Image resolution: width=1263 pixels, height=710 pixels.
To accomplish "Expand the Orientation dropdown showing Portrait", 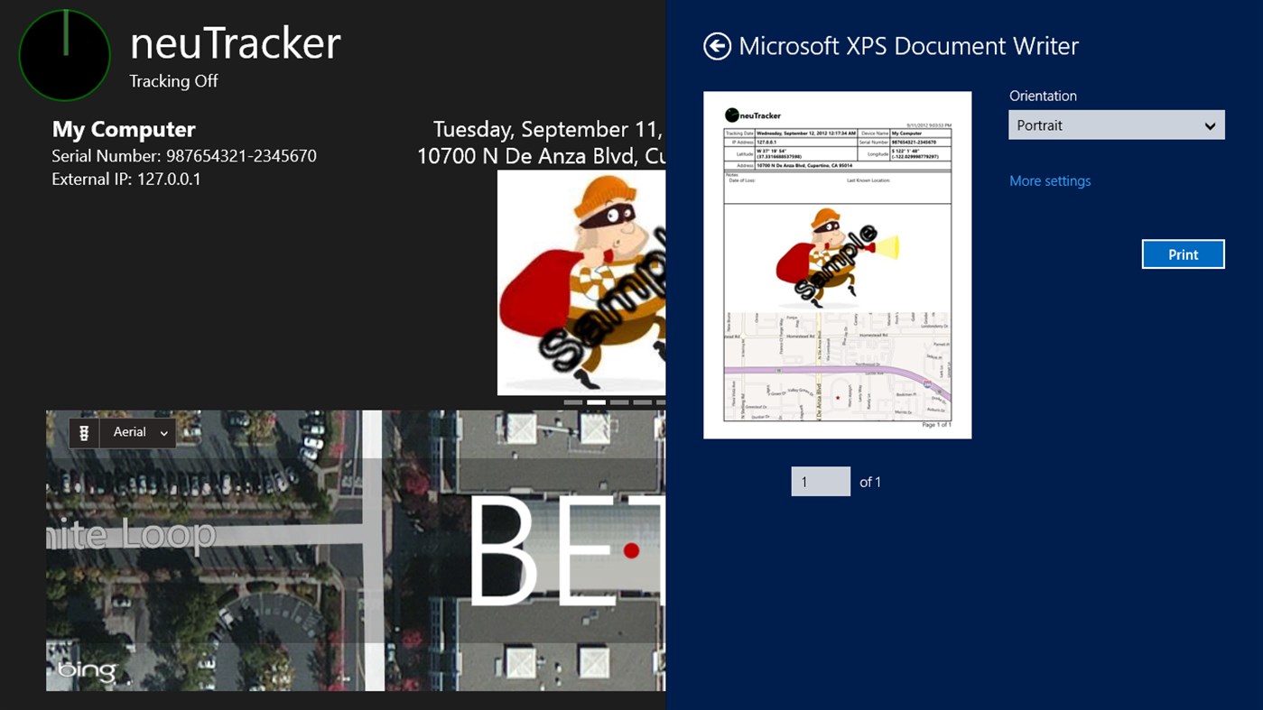I will pyautogui.click(x=1116, y=125).
